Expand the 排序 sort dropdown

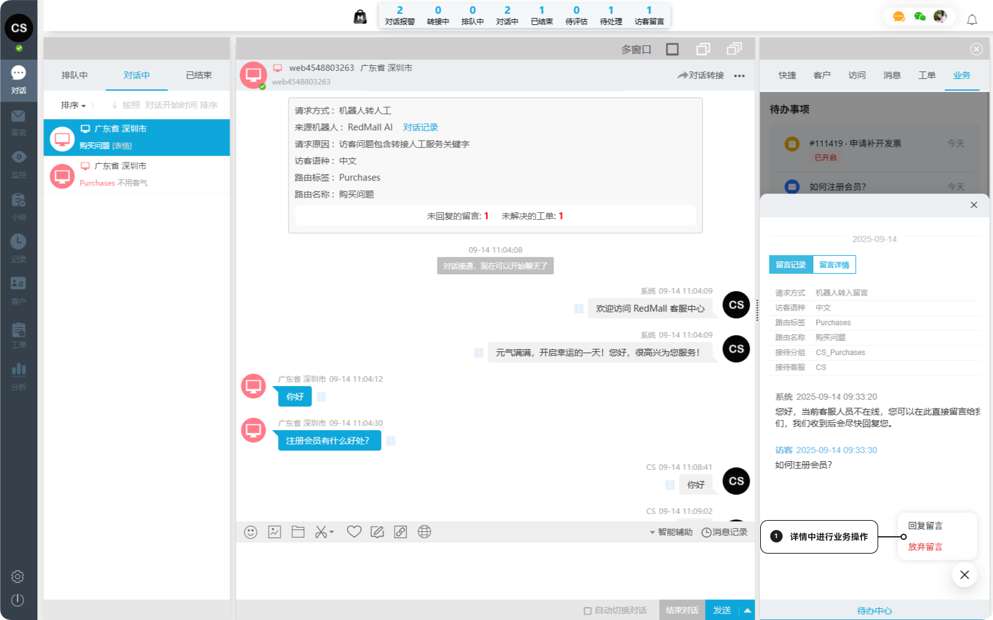(x=73, y=106)
